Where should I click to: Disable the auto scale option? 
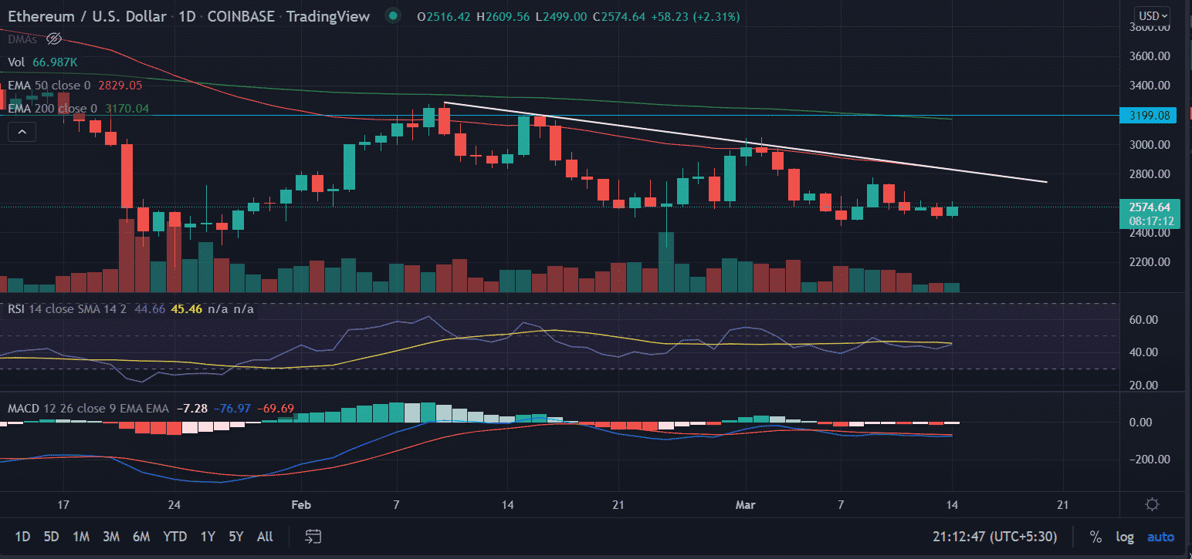tap(1160, 537)
